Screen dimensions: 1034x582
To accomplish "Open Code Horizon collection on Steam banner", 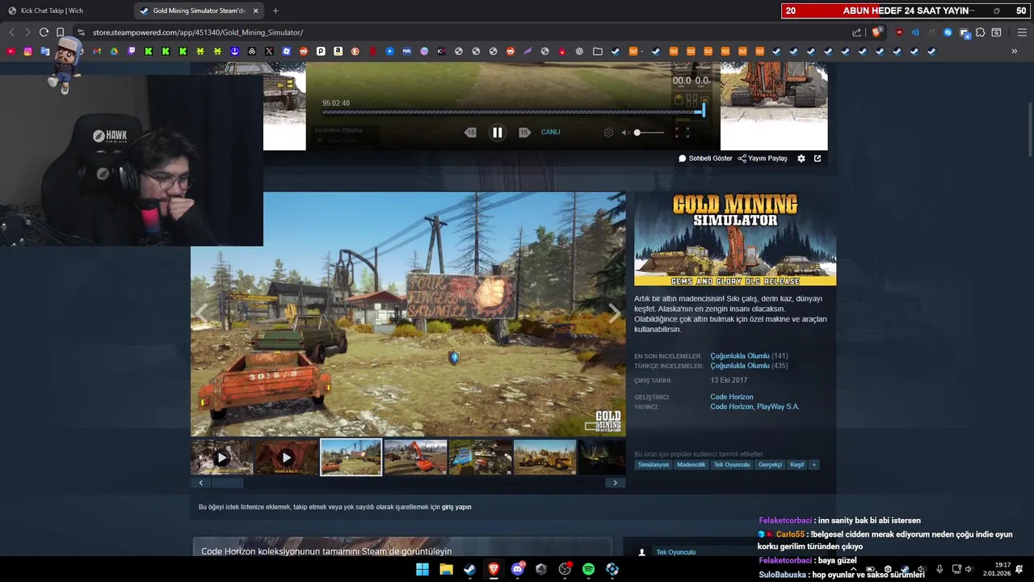I will click(x=402, y=548).
